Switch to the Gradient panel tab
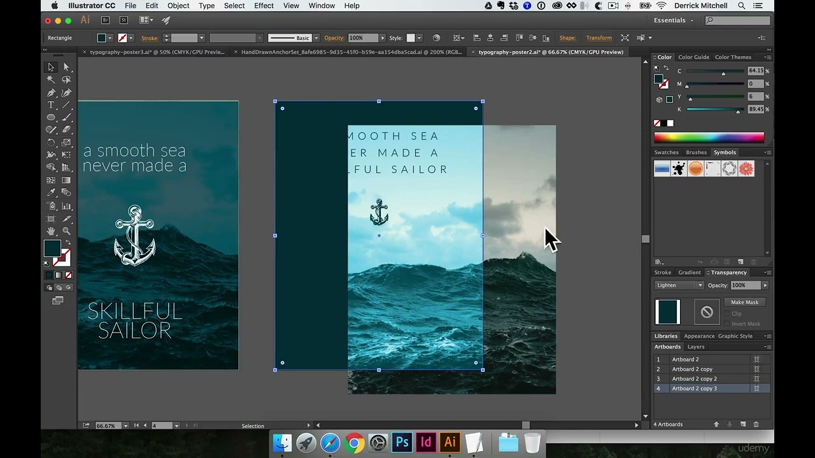The image size is (815, 458). (x=690, y=272)
